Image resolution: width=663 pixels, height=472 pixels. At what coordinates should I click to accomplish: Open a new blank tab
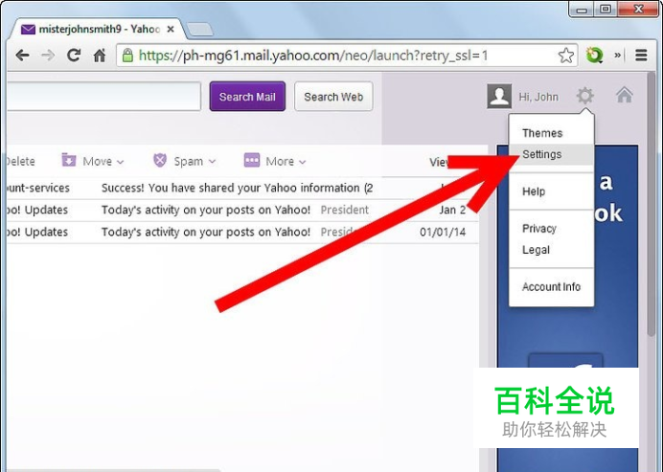coord(200,30)
